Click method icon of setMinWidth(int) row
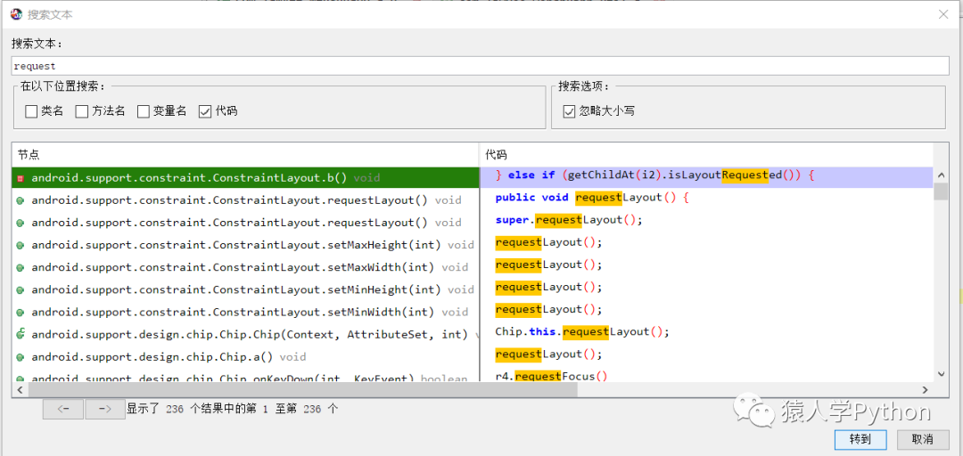This screenshot has height=456, width=963. pyautogui.click(x=21, y=313)
